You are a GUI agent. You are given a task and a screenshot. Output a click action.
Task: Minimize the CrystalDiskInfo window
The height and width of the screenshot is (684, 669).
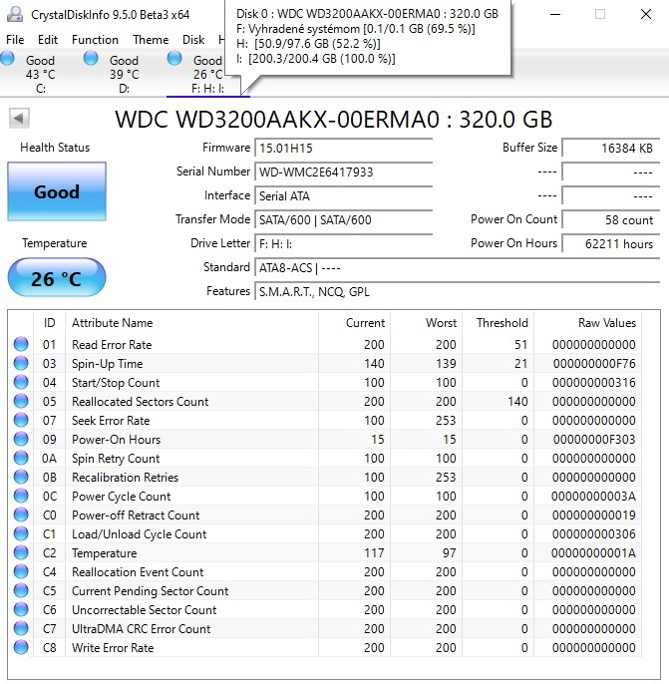pyautogui.click(x=555, y=14)
